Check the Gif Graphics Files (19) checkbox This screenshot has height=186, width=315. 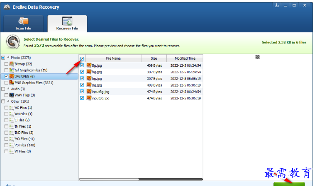(6, 70)
